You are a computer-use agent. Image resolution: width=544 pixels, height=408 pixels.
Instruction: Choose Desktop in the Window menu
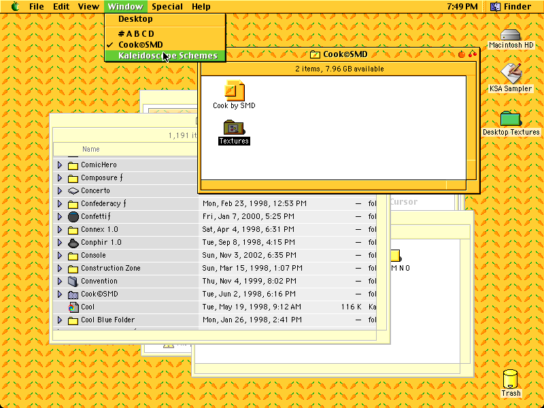click(x=165, y=19)
